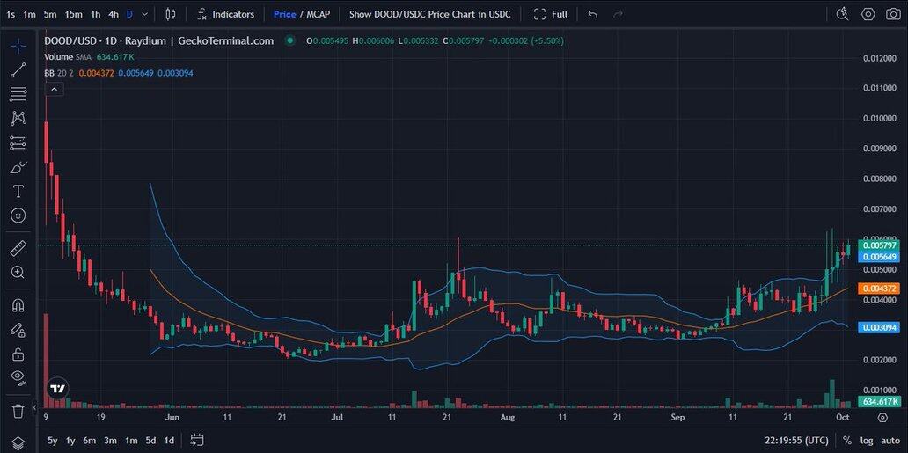Open the candlestick chart type menu
The image size is (908, 453).
[x=171, y=14]
